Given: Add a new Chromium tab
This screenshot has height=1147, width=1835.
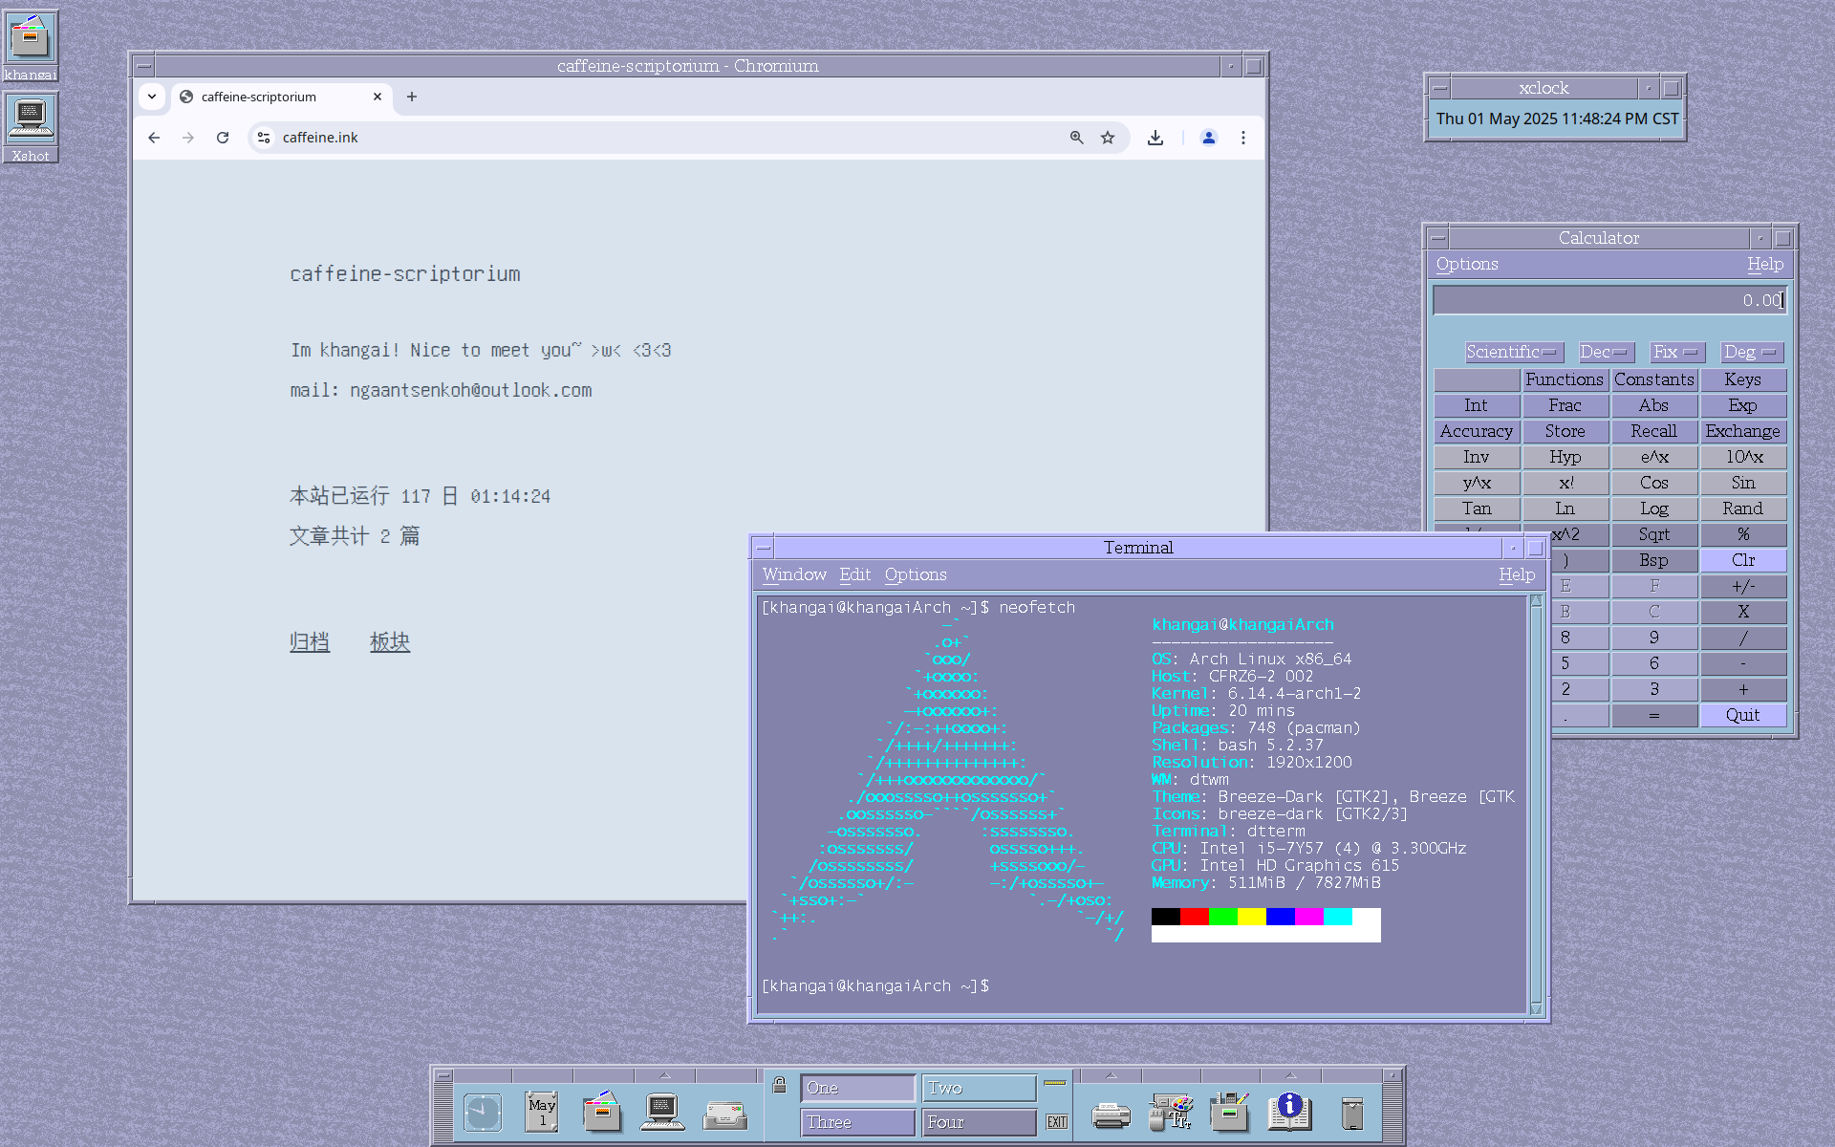Looking at the screenshot, I should coord(412,97).
